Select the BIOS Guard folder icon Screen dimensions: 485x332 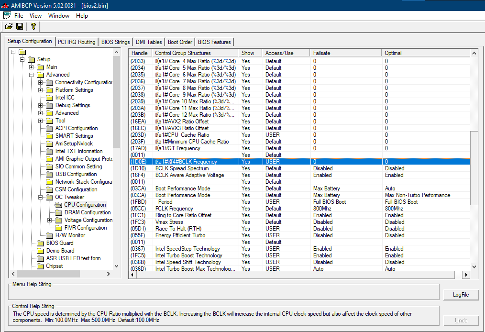(x=41, y=243)
